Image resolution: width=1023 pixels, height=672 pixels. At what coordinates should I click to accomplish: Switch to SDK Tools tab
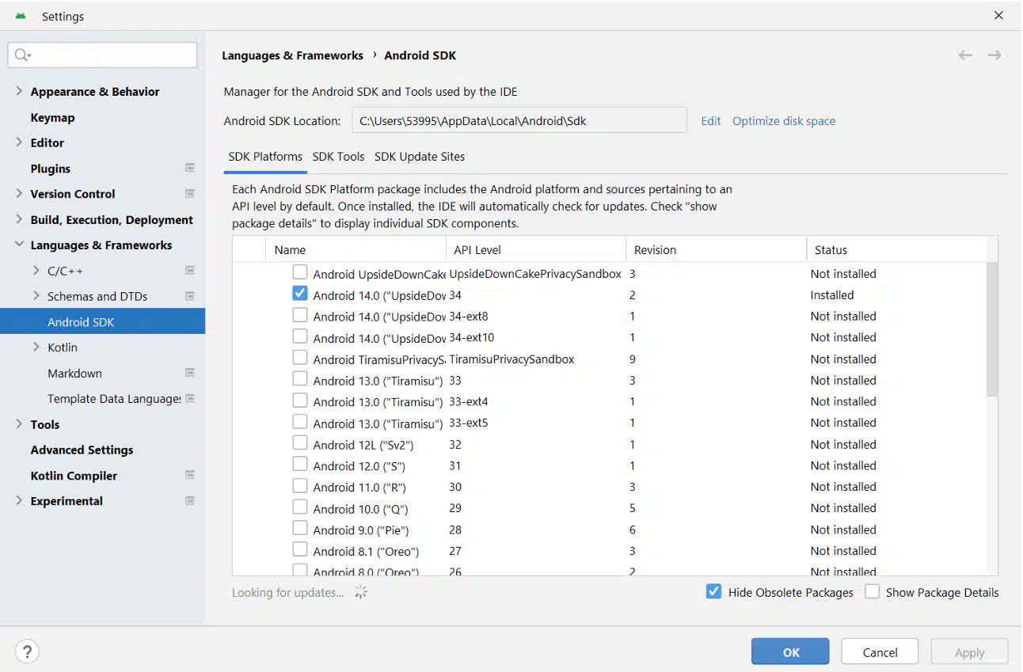pyautogui.click(x=338, y=157)
